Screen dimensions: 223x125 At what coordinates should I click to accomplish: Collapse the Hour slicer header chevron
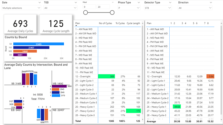[113, 2]
